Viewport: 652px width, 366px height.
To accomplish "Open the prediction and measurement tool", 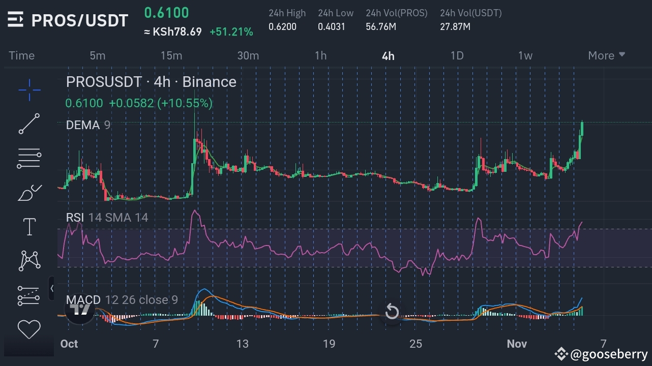I will coord(29,295).
